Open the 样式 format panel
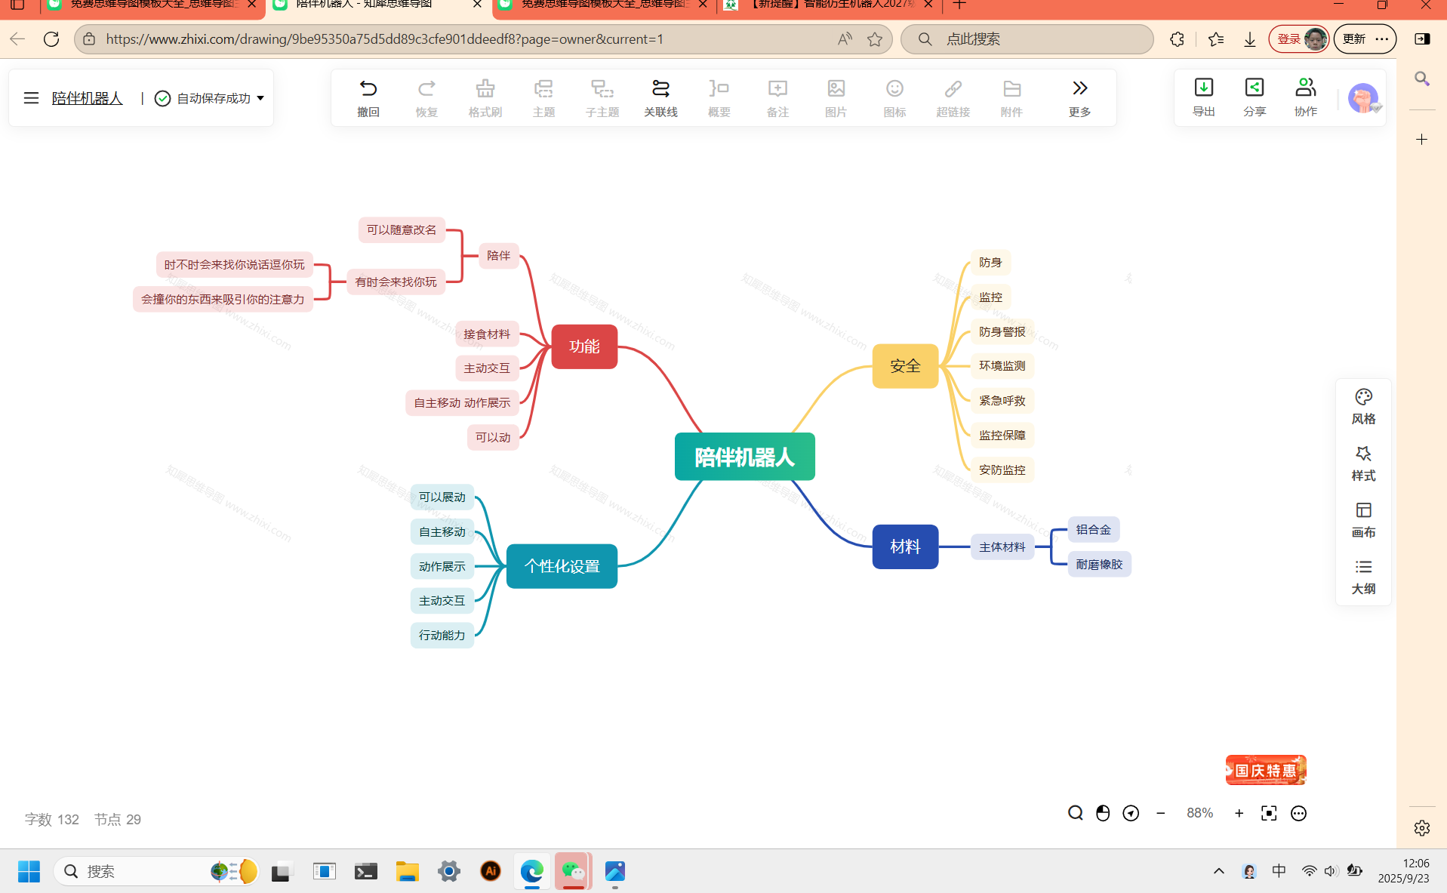The image size is (1447, 893). click(1363, 463)
